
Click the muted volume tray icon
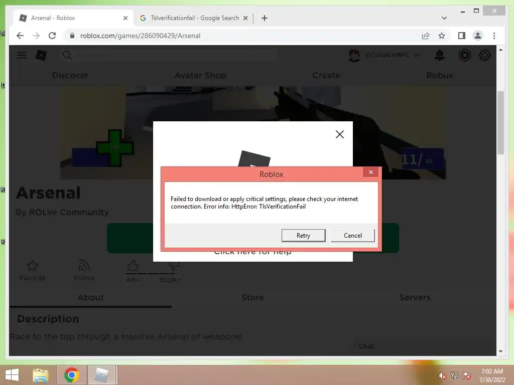click(x=443, y=375)
